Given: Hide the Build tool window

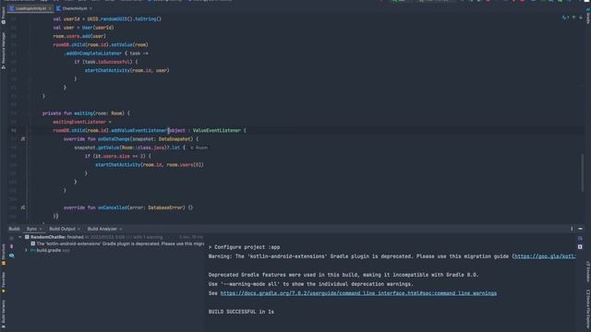Looking at the screenshot, I should point(581,229).
